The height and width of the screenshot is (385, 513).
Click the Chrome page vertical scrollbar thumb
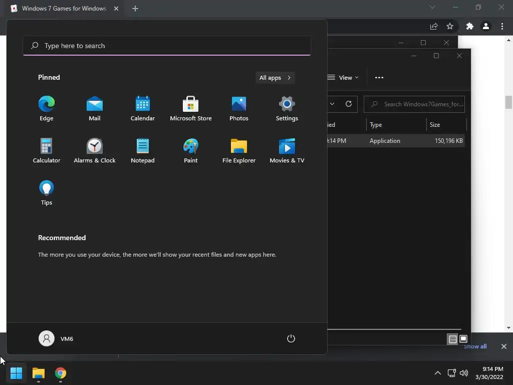(x=508, y=102)
